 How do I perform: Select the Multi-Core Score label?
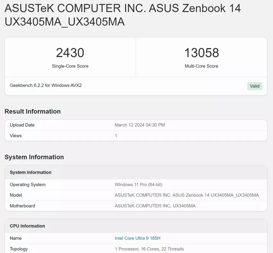(201, 66)
